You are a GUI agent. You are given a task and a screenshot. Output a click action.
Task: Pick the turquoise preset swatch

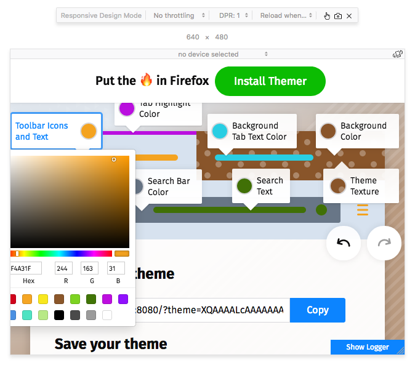(x=27, y=315)
